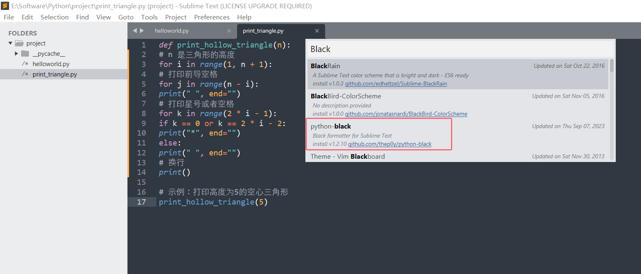Open the Tools menu
This screenshot has width=641, height=274.
(x=149, y=17)
